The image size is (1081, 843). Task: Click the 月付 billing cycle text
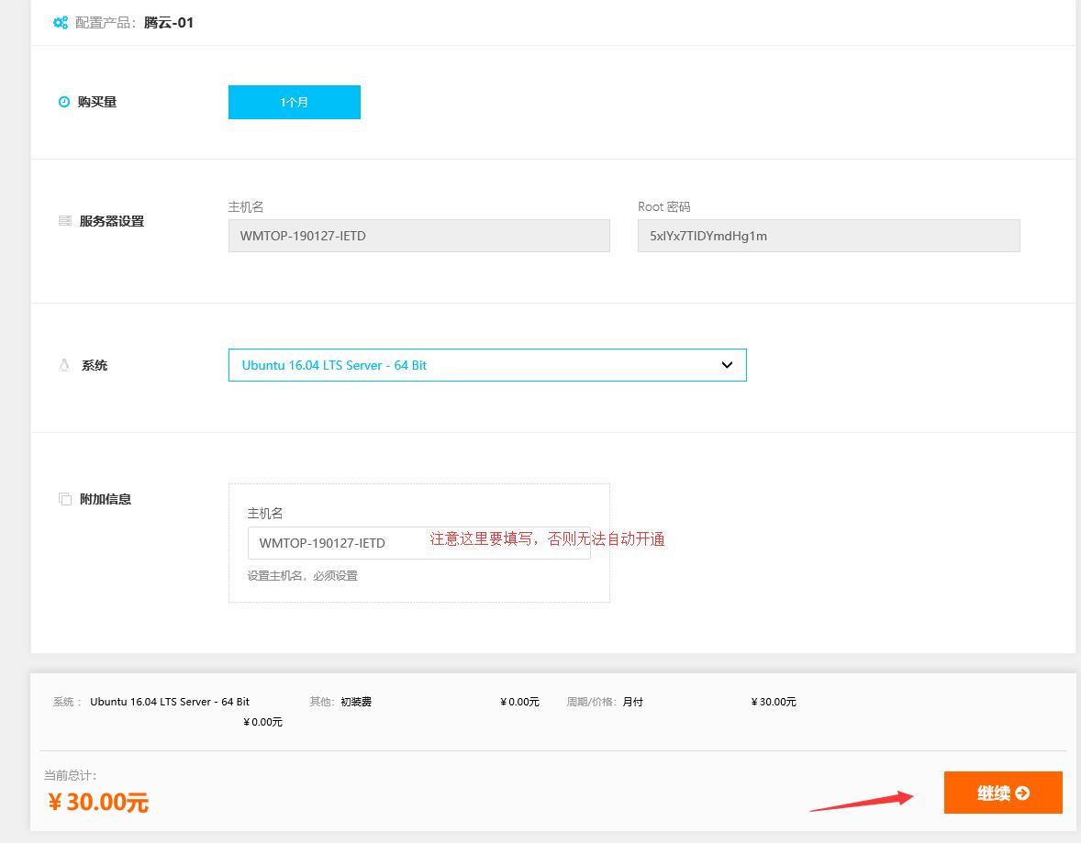tap(632, 702)
